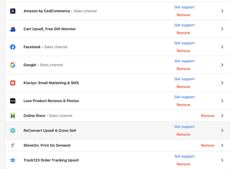Click the Cart Upsell Monster icon
Viewport: 230px width, 169px height.
click(13, 29)
